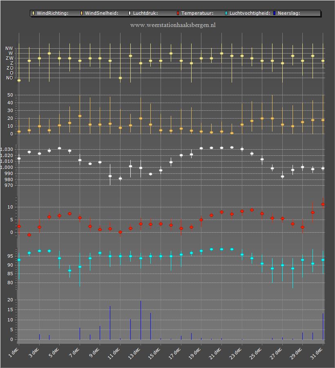This screenshot has width=335, height=368.
Task: Click the red Temperatuur legend swatch
Action: pos(178,13)
